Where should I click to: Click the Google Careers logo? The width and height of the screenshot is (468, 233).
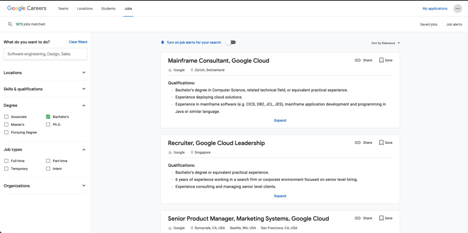pyautogui.click(x=27, y=8)
